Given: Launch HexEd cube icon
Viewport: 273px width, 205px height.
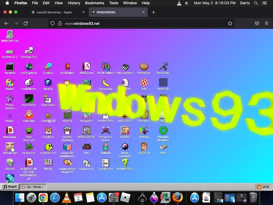Looking at the screenshot, I should click(48, 85).
